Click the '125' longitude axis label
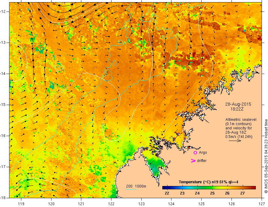The height and width of the screenshot is (207, 268). (x=202, y=204)
